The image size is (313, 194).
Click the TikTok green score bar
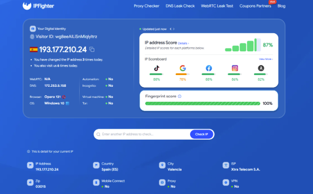pyautogui.click(x=156, y=74)
